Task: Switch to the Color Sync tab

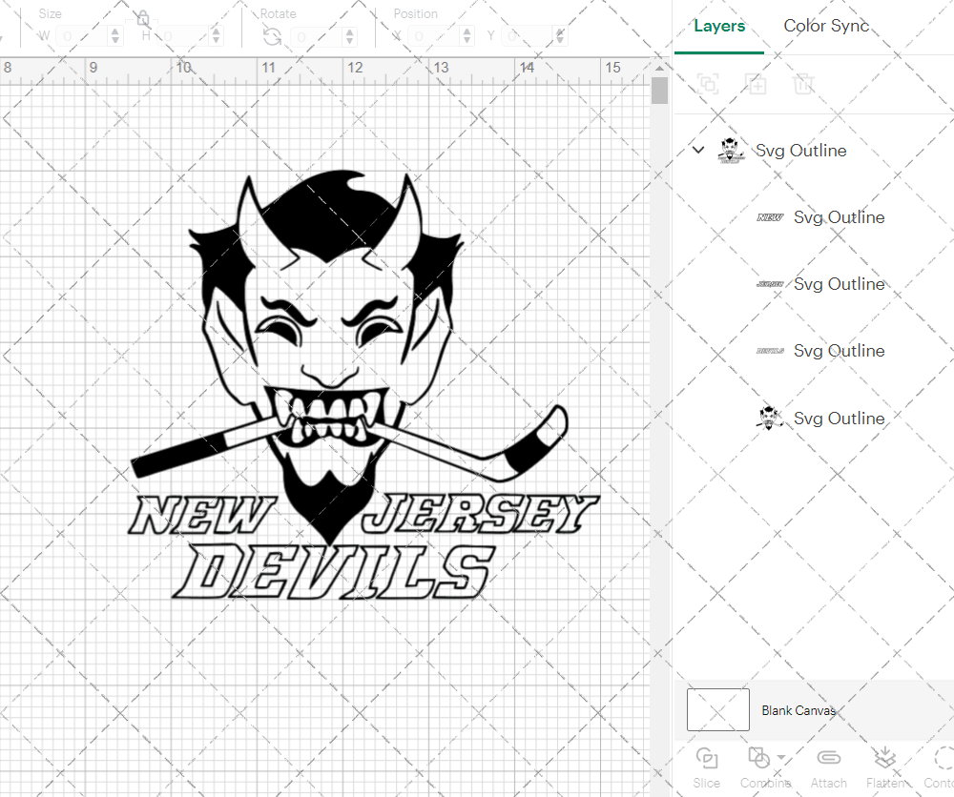Action: point(826,26)
